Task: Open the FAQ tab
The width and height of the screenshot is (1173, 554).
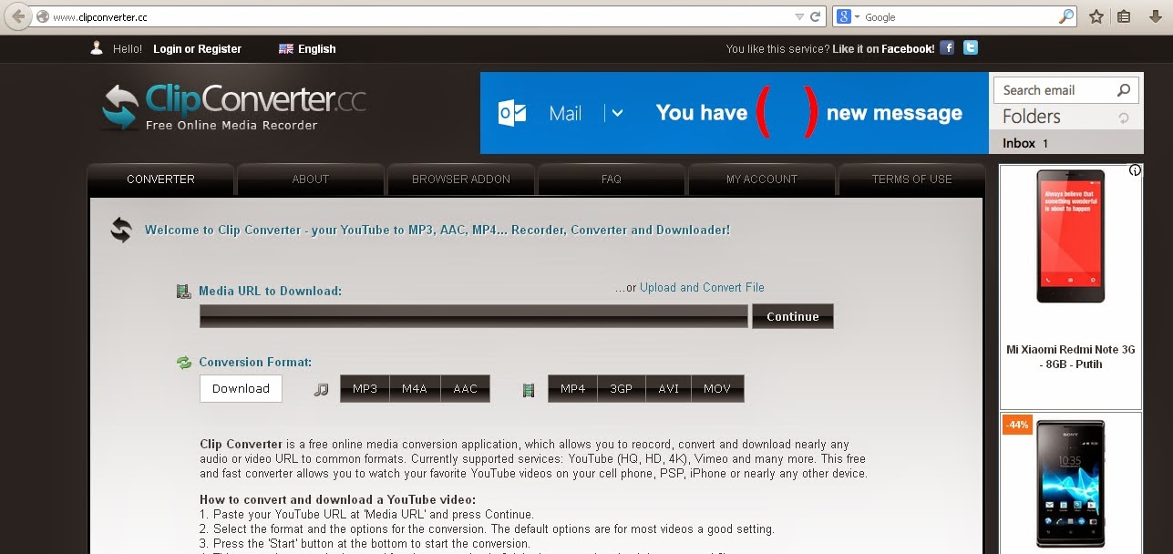Action: point(612,180)
